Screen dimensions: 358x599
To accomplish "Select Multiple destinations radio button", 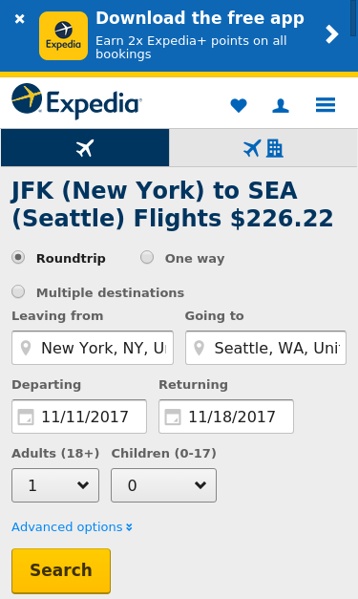I will 18,292.
